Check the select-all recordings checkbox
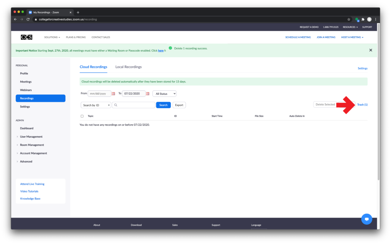The image size is (391, 244). click(x=82, y=116)
